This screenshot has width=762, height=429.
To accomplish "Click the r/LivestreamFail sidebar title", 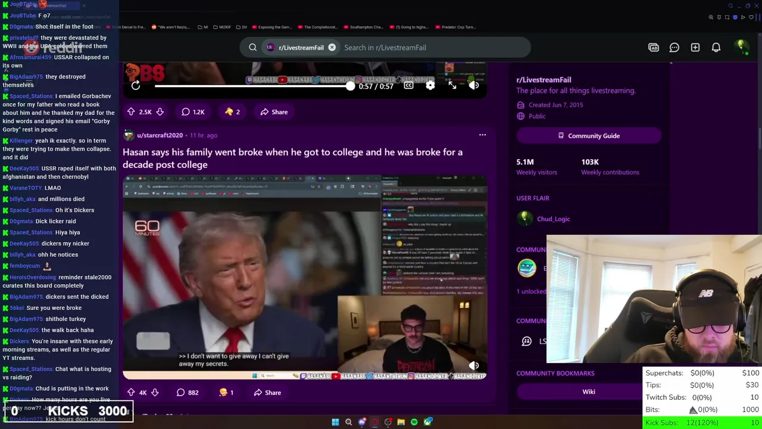I will [x=544, y=80].
